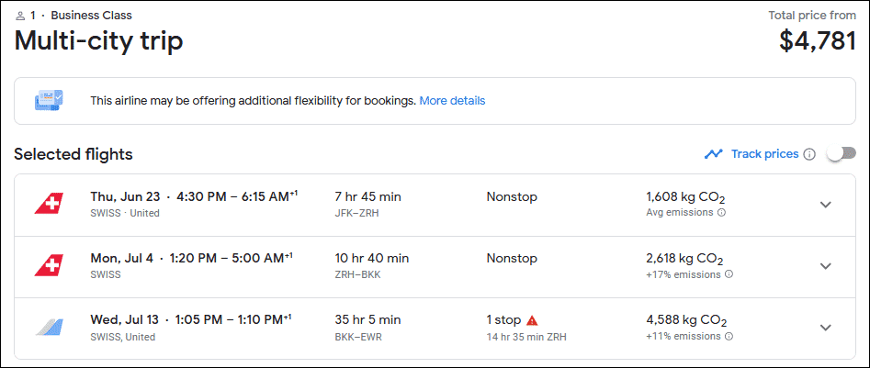Click the $4,781 total price
The height and width of the screenshot is (368, 870).
point(817,41)
